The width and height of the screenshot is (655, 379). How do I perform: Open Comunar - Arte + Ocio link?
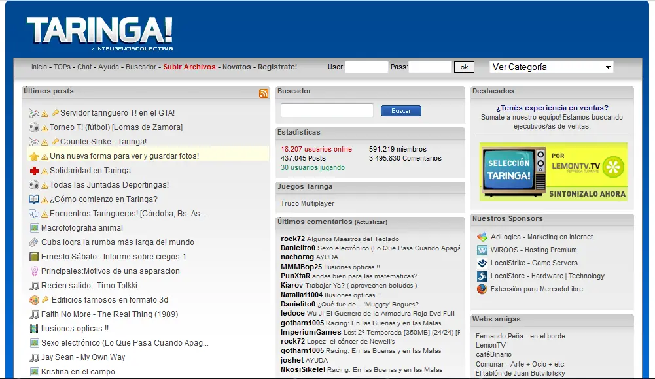520,364
